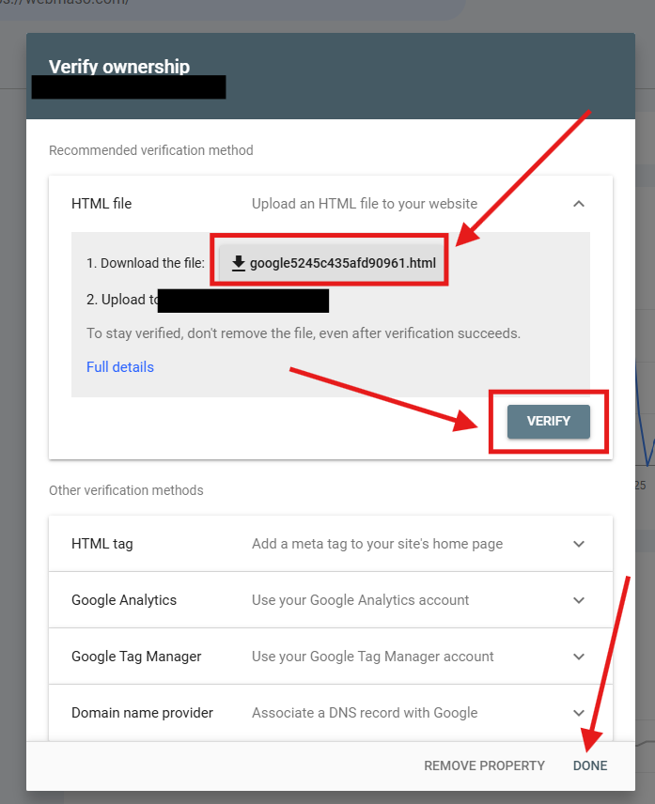Expand the Google Analytics chevron arrow
655x804 pixels.
[x=579, y=600]
